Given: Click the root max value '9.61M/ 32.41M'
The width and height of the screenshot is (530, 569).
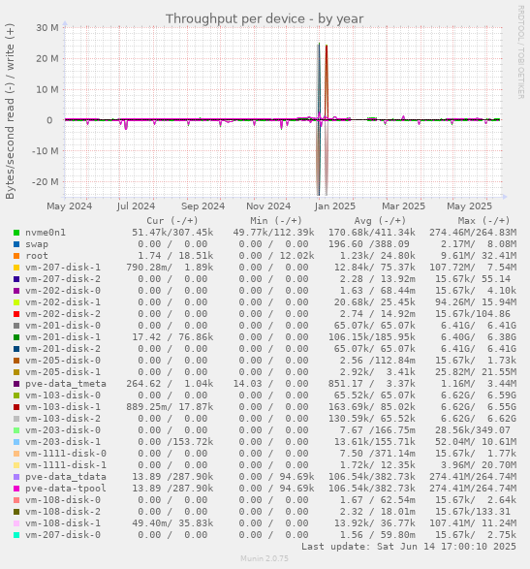Looking at the screenshot, I should tap(479, 256).
